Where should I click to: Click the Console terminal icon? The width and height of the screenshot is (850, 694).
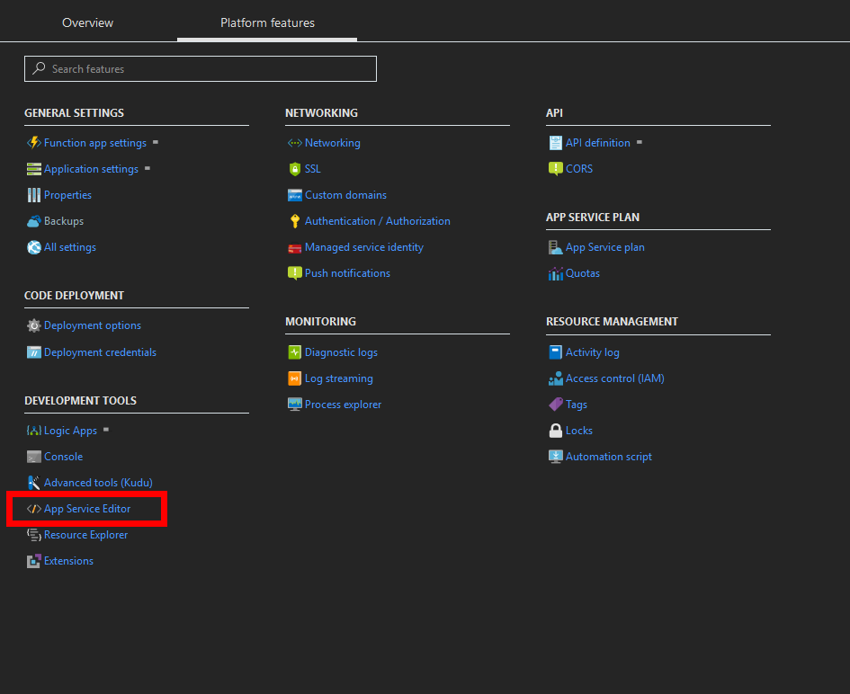pyautogui.click(x=34, y=457)
